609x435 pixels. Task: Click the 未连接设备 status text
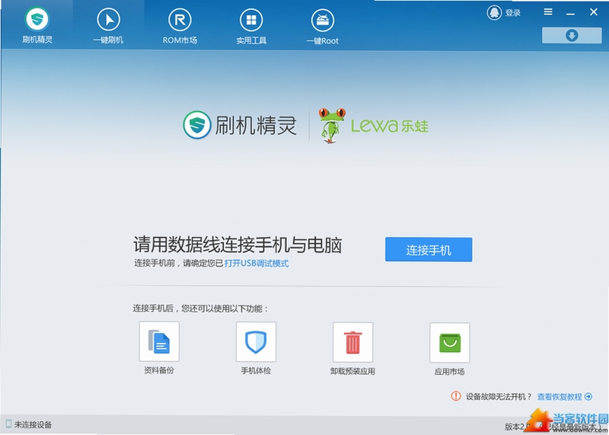(x=33, y=425)
